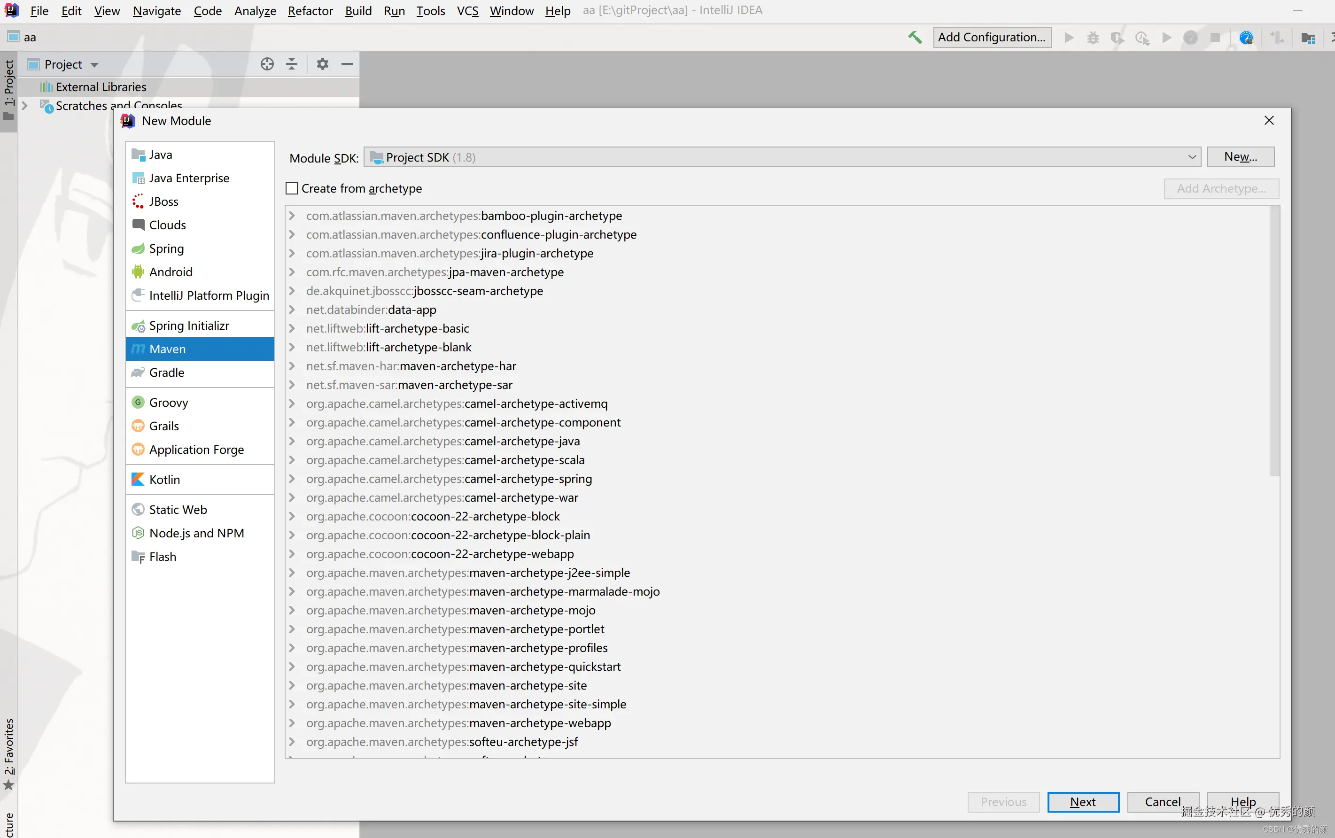Click the green Build hammer icon
This screenshot has width=1335, height=838.
tap(915, 37)
